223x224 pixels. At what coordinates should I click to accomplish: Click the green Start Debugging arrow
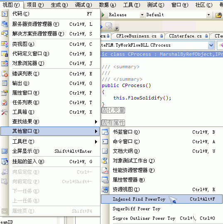pos(103,15)
